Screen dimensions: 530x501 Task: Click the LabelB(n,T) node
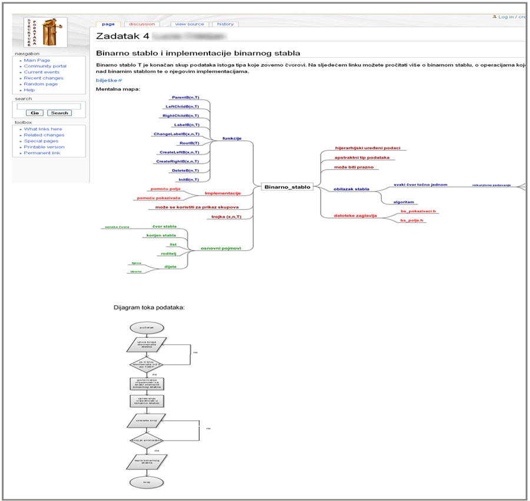(x=187, y=125)
